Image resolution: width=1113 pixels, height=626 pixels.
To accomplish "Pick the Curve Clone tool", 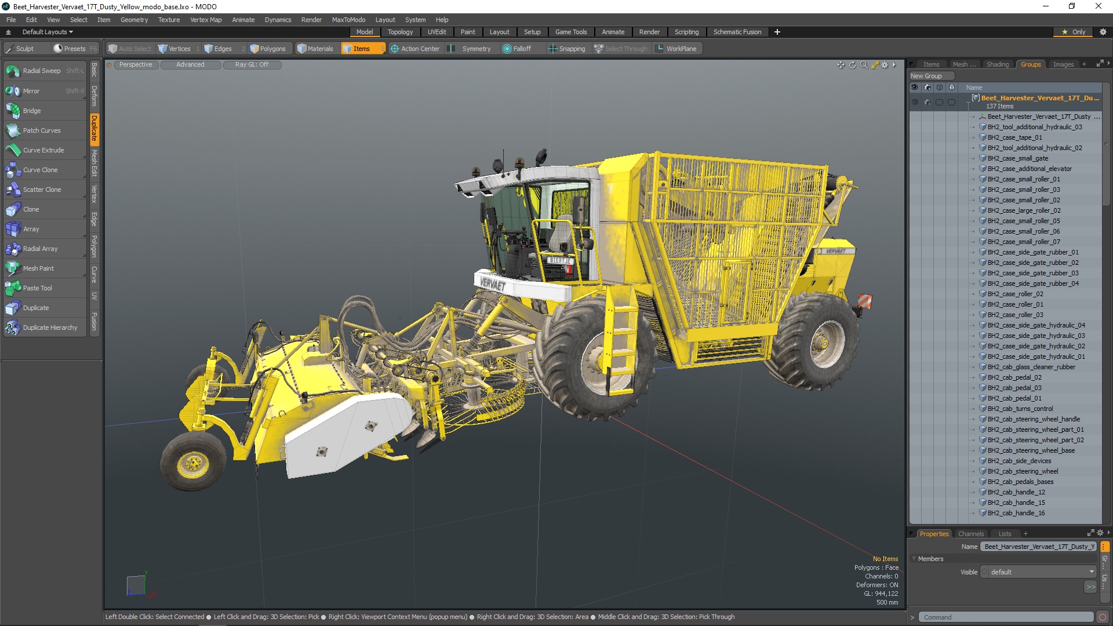I will click(45, 170).
